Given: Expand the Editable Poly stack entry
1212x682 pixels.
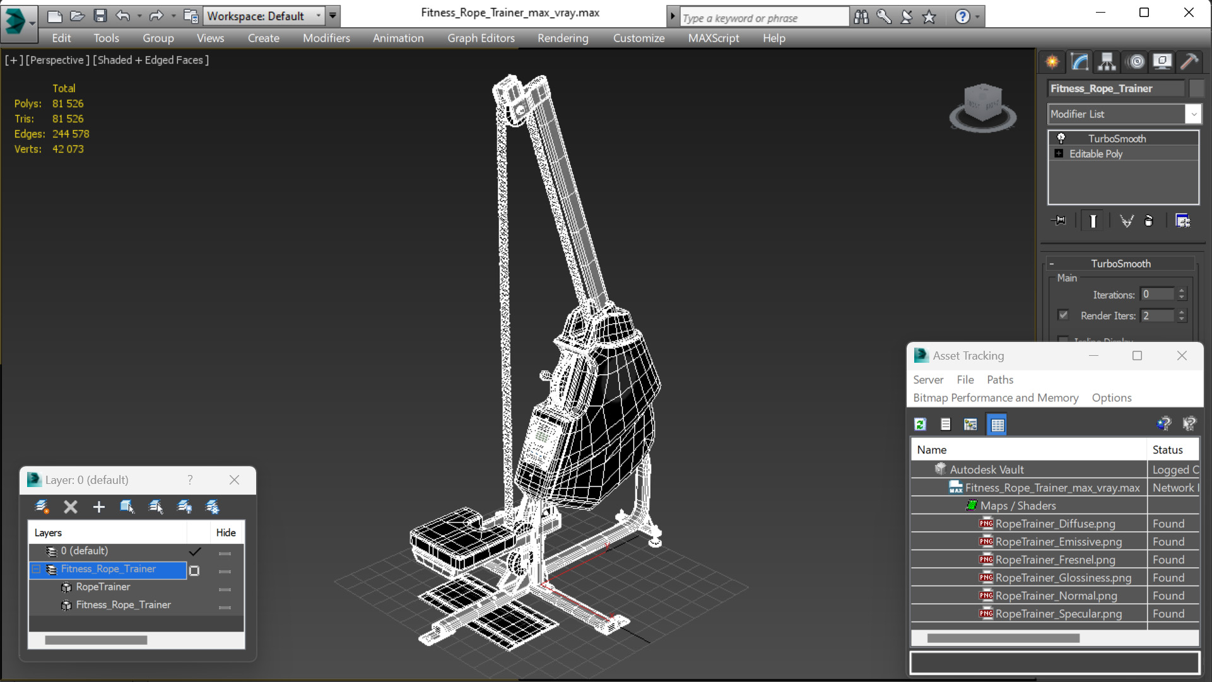Looking at the screenshot, I should [1059, 154].
